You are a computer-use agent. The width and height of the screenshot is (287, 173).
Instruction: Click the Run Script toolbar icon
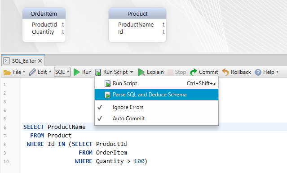pyautogui.click(x=98, y=73)
